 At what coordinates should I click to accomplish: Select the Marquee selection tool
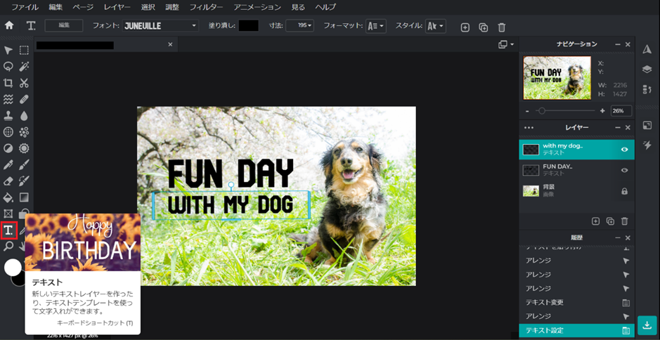point(24,51)
